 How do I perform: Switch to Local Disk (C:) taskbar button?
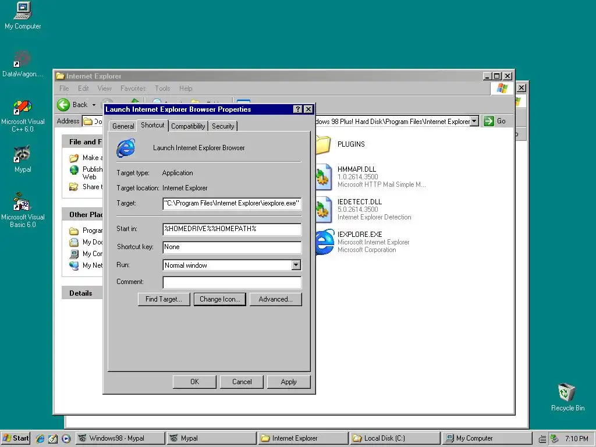(394, 438)
